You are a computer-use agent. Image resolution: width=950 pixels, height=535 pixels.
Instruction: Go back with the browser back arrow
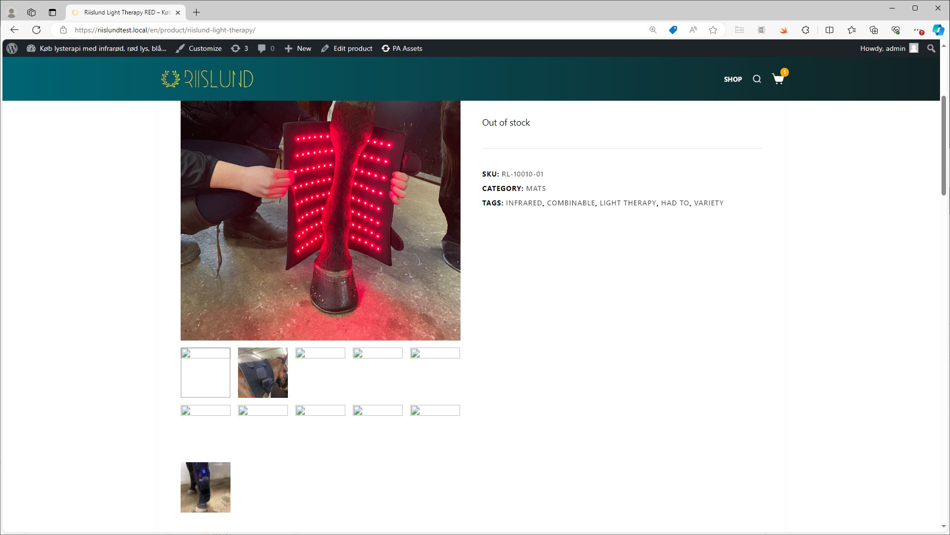(x=14, y=30)
